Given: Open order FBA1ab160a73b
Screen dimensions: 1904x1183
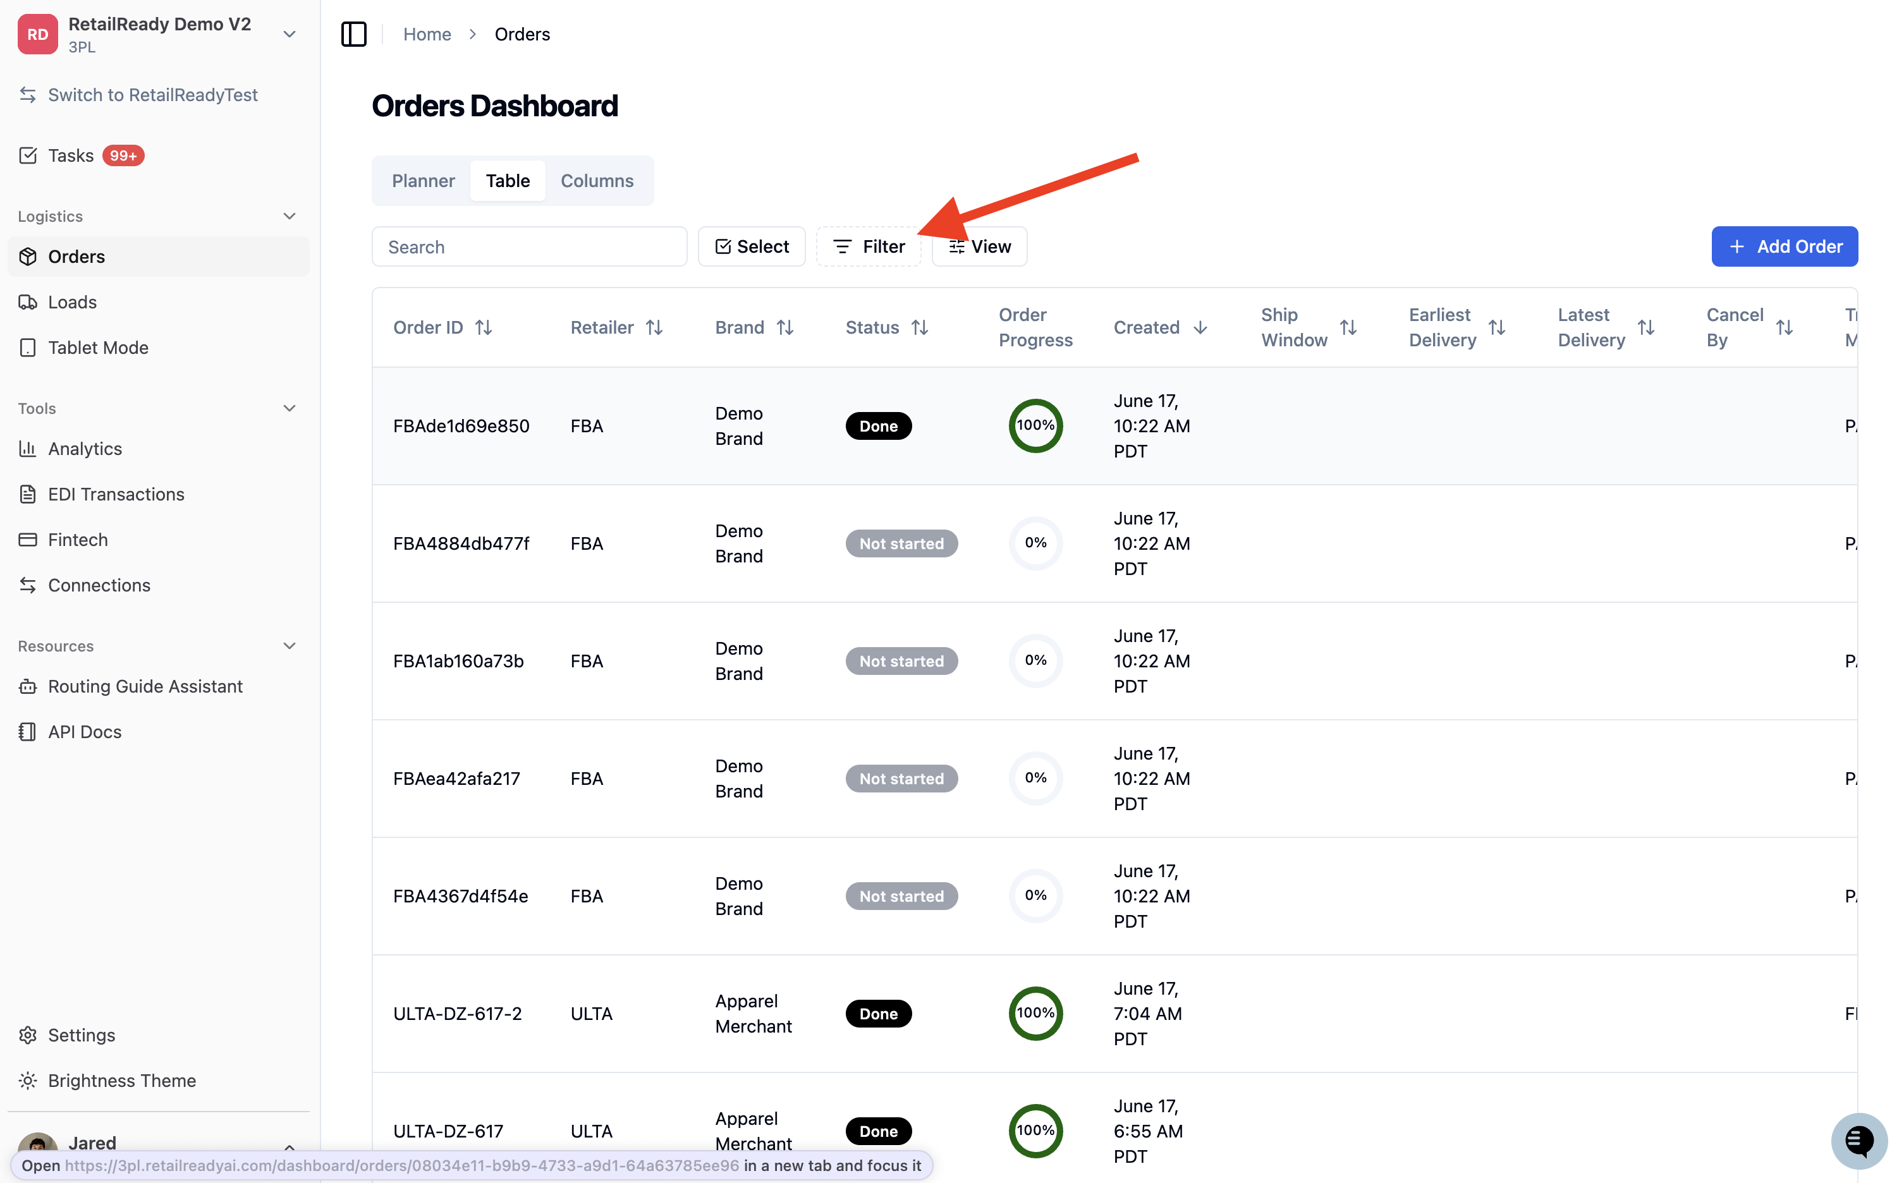Looking at the screenshot, I should (458, 661).
